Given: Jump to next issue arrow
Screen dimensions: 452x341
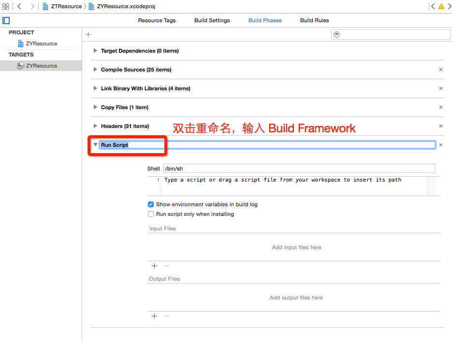Looking at the screenshot, I should point(450,6).
